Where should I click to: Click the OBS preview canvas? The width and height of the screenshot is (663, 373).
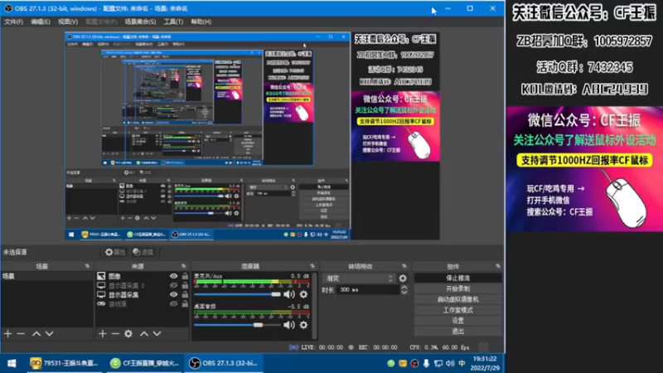coord(252,136)
